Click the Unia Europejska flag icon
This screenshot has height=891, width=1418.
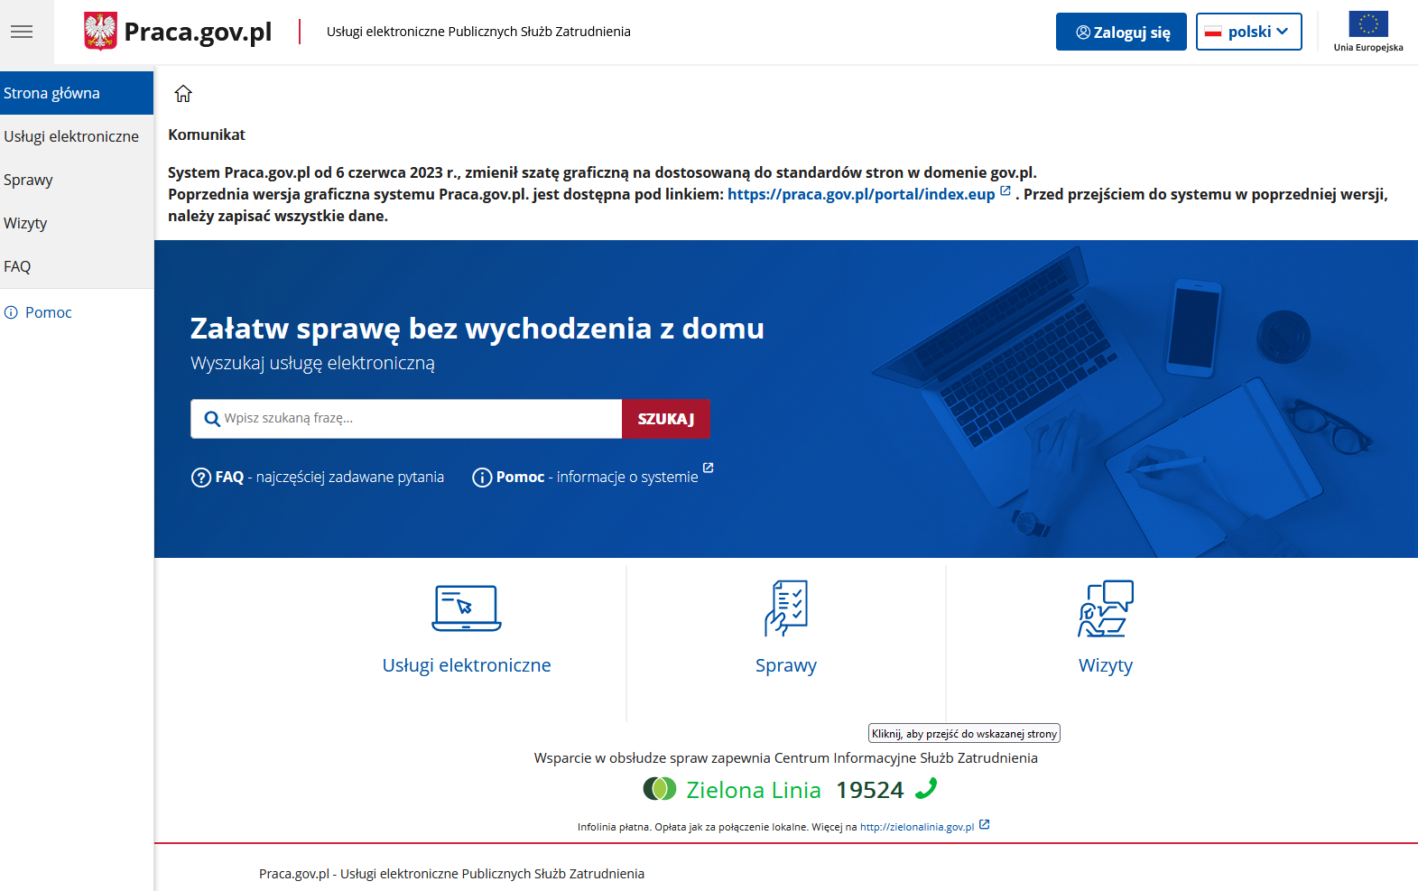(x=1368, y=23)
